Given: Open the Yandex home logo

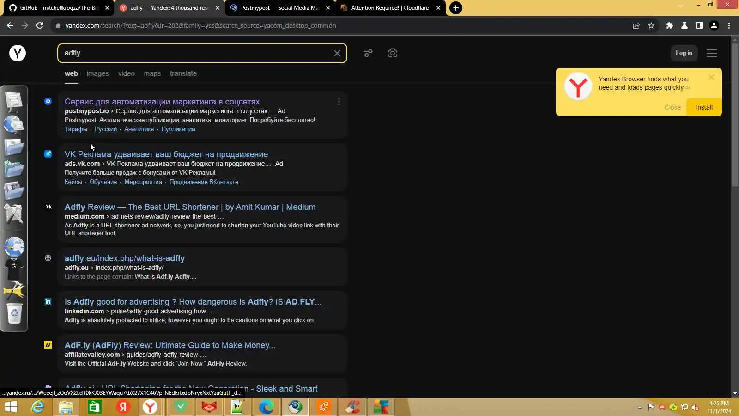Looking at the screenshot, I should [18, 53].
